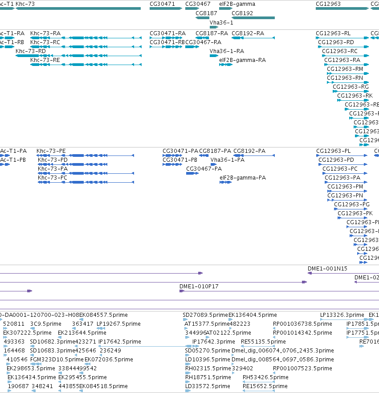
Task: Click the CG12963-PL protein label
Action: click(x=334, y=151)
